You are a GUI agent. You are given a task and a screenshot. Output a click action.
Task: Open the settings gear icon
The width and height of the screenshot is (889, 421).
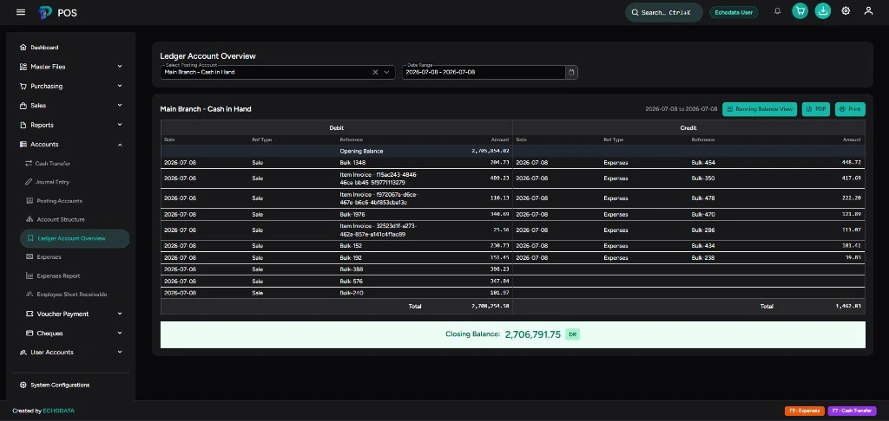(x=846, y=10)
